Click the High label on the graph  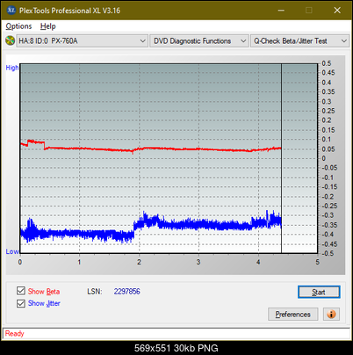pos(12,68)
